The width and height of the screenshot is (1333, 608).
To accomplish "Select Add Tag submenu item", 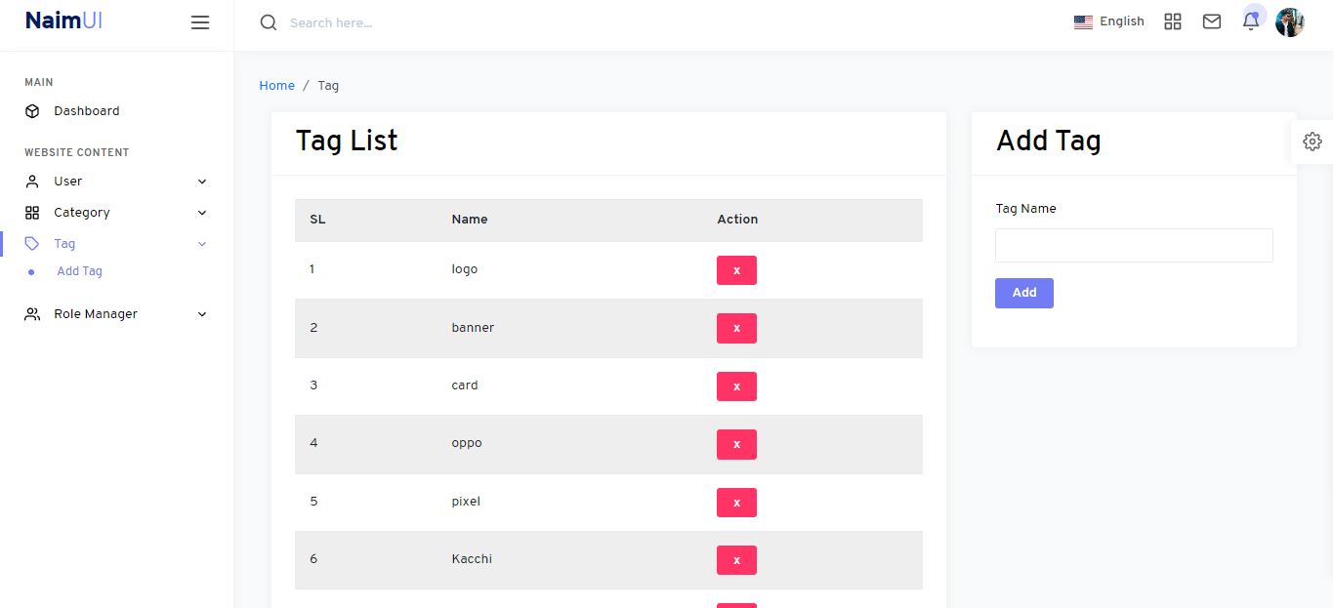I will [80, 271].
